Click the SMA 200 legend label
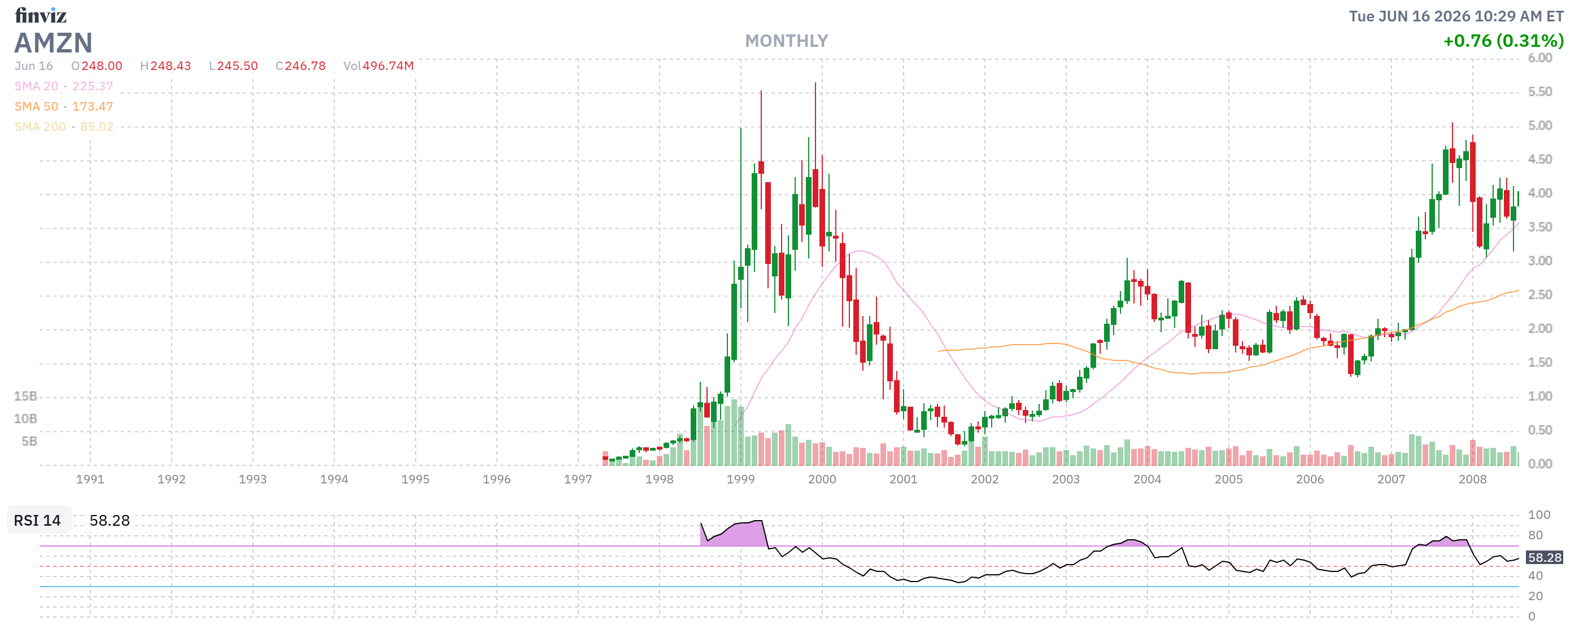Viewport: 1579px width, 634px height. point(40,127)
